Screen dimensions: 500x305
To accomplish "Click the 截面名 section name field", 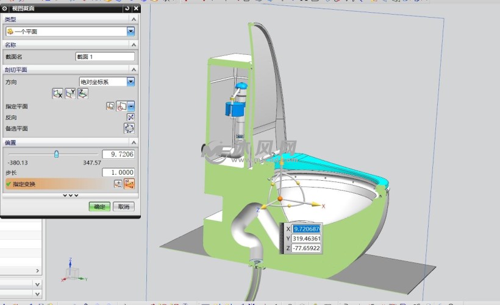I will pos(104,57).
